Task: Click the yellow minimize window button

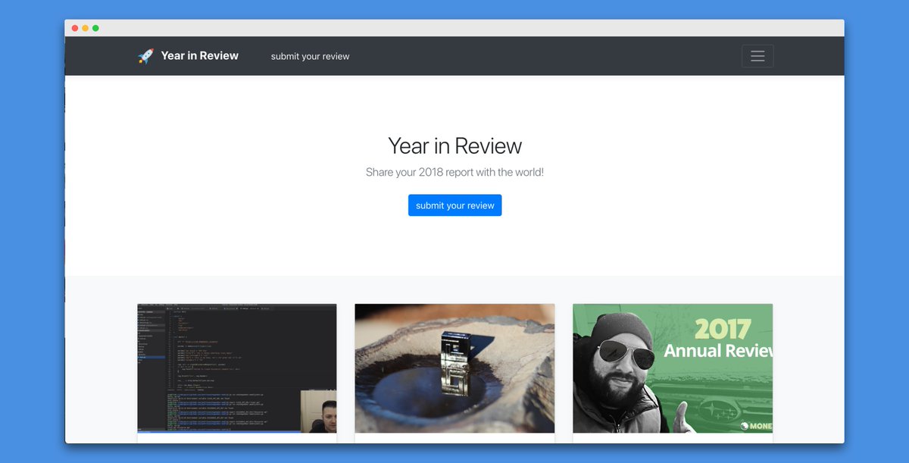Action: (86, 28)
